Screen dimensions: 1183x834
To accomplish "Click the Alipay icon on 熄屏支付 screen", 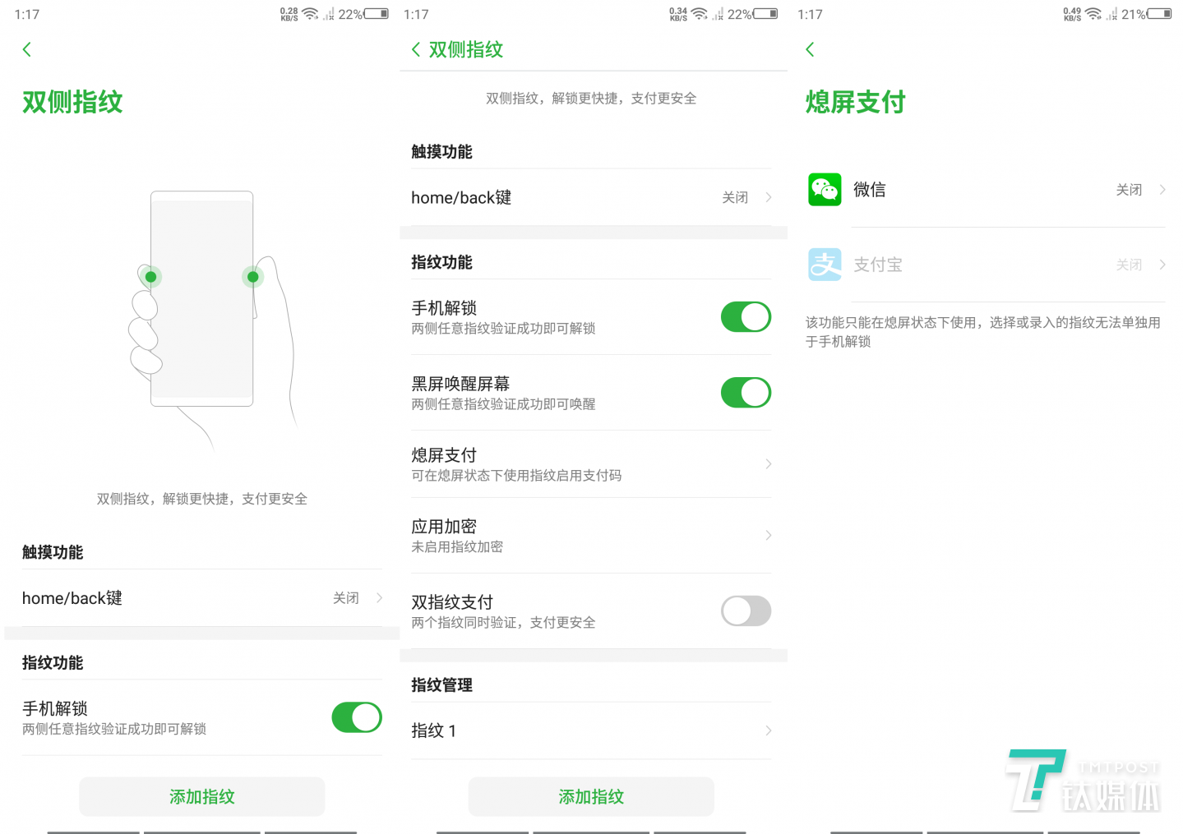I will [825, 265].
